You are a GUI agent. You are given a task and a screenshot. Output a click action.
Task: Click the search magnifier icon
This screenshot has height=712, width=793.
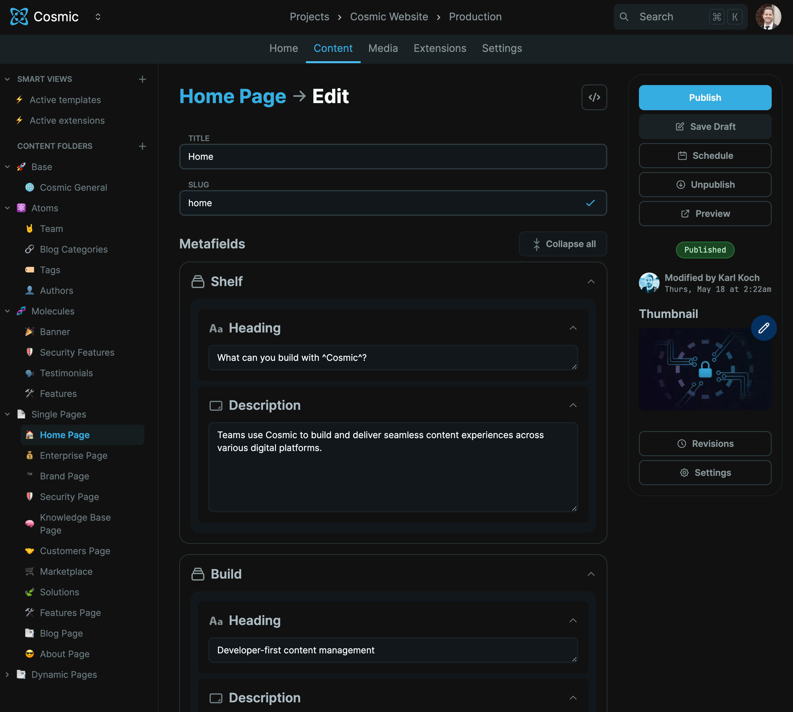[624, 17]
